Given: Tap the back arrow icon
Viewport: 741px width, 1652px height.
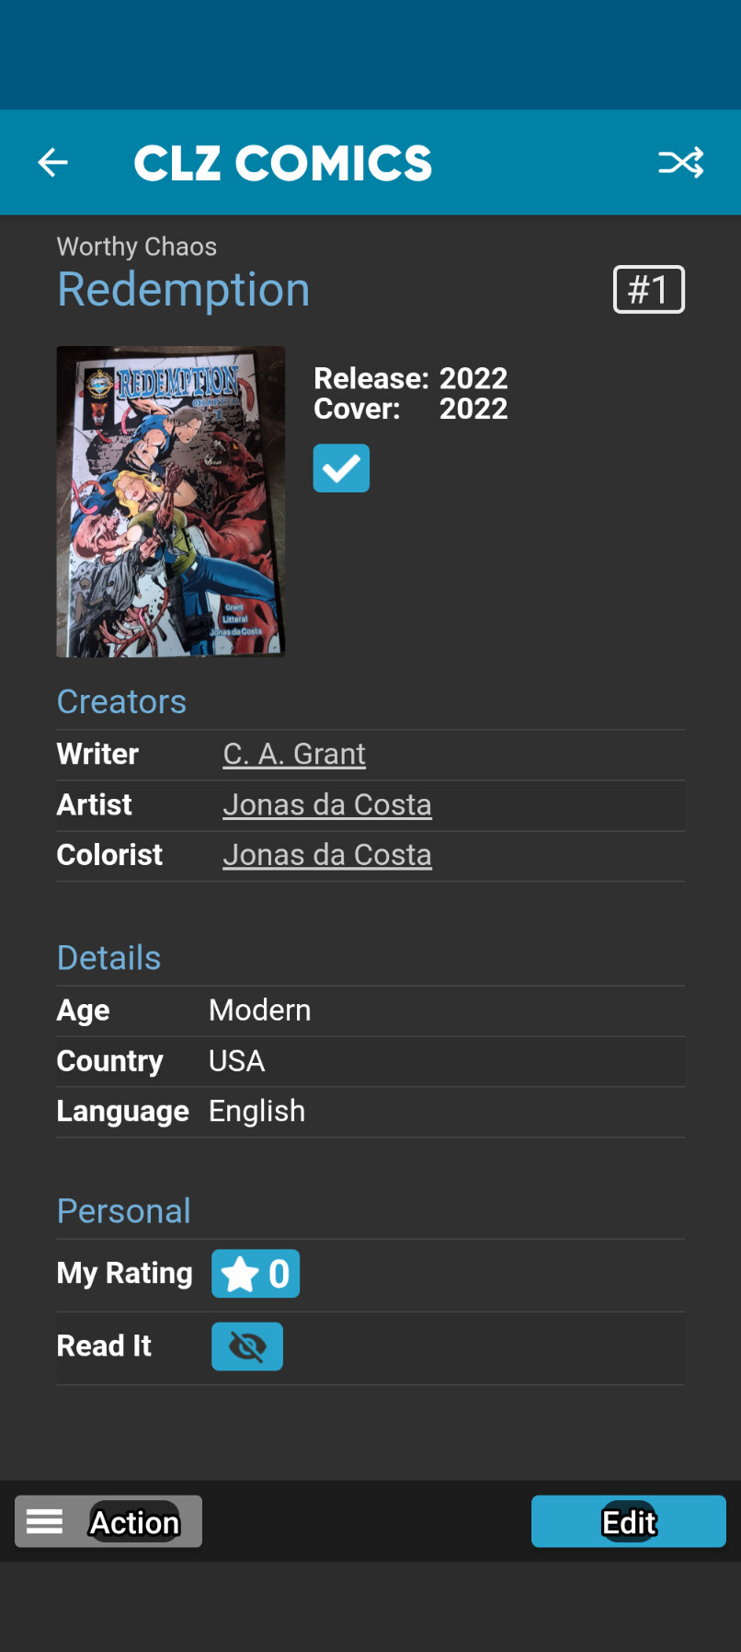Looking at the screenshot, I should click(x=53, y=163).
